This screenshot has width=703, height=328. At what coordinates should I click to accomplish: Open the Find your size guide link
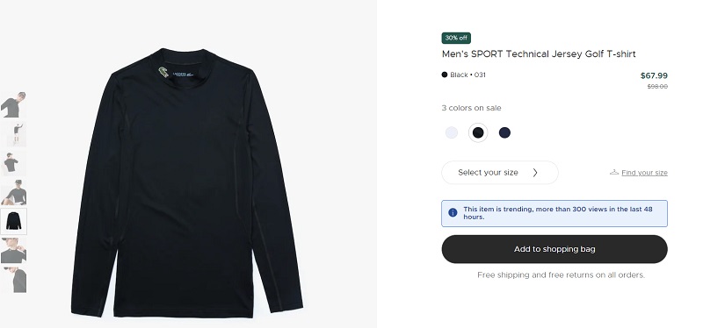[x=644, y=173]
